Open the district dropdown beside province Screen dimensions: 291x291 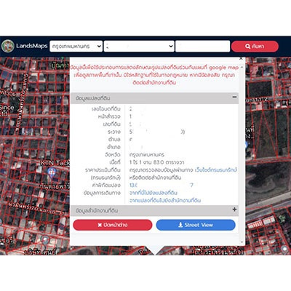pyautogui.click(x=139, y=46)
